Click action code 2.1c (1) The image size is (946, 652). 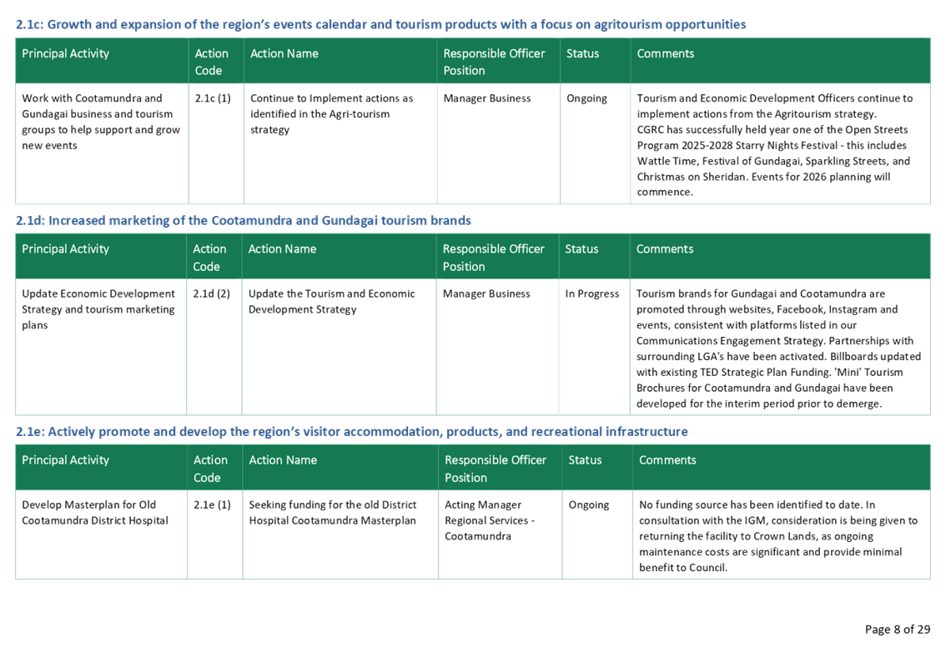pyautogui.click(x=213, y=98)
